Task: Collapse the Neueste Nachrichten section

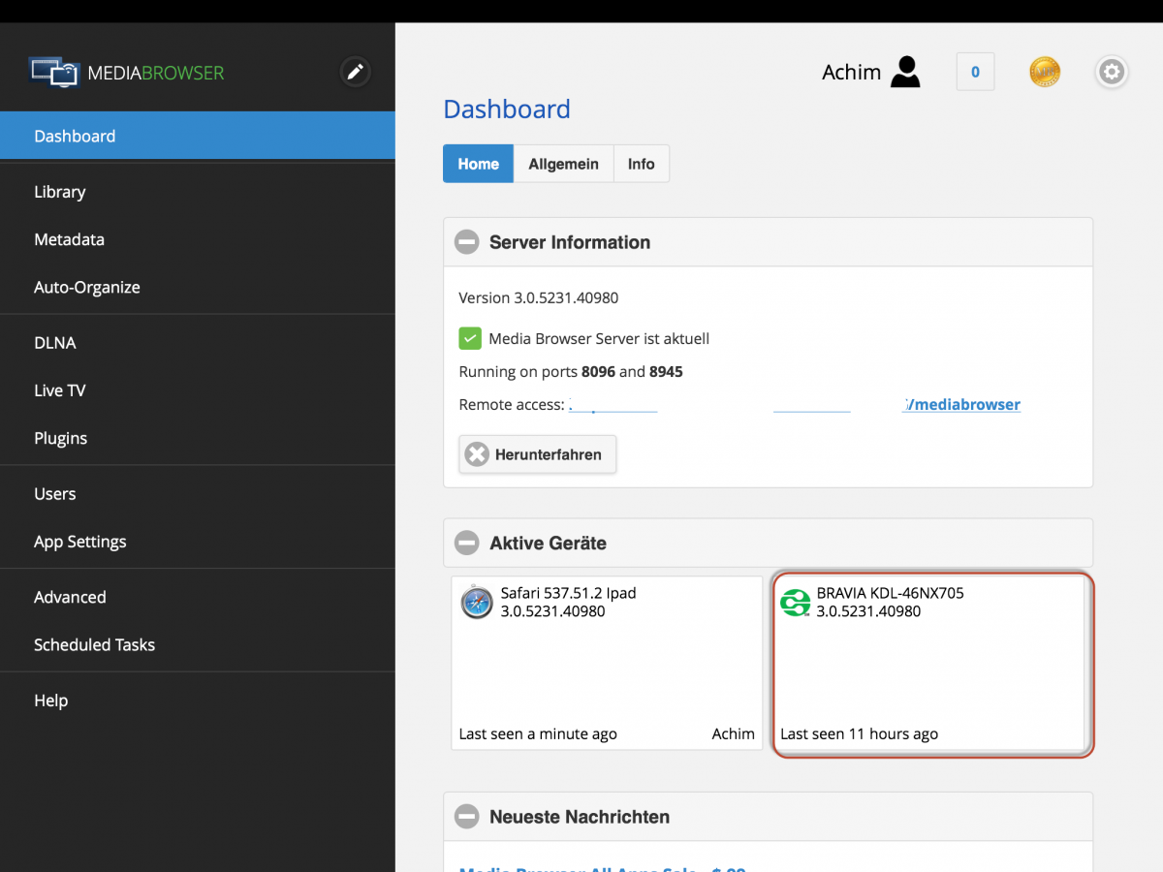Action: click(x=467, y=817)
